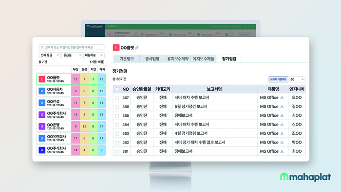Screen dimensions: 341x192
Task: Click the NO column header
Action: [x=126, y=89]
